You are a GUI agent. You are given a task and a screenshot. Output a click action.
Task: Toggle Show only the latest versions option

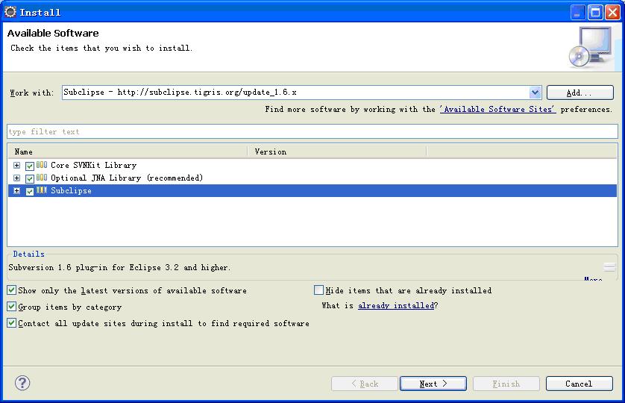[11, 290]
